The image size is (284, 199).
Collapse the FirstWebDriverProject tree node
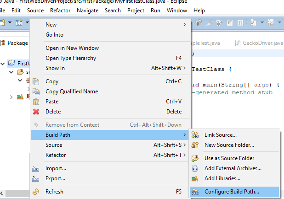(4, 63)
